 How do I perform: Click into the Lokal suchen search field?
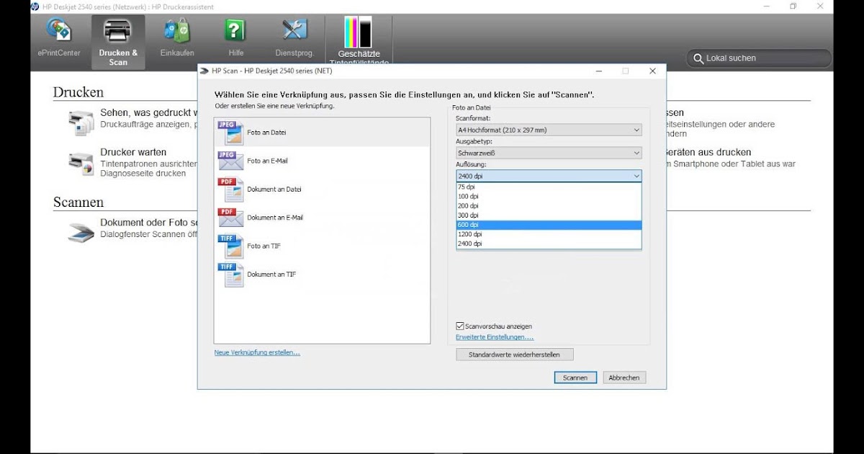pyautogui.click(x=759, y=58)
